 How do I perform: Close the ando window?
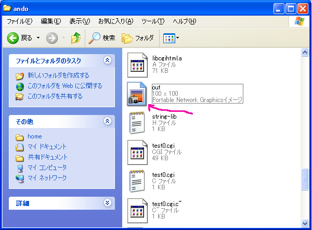click(x=303, y=9)
